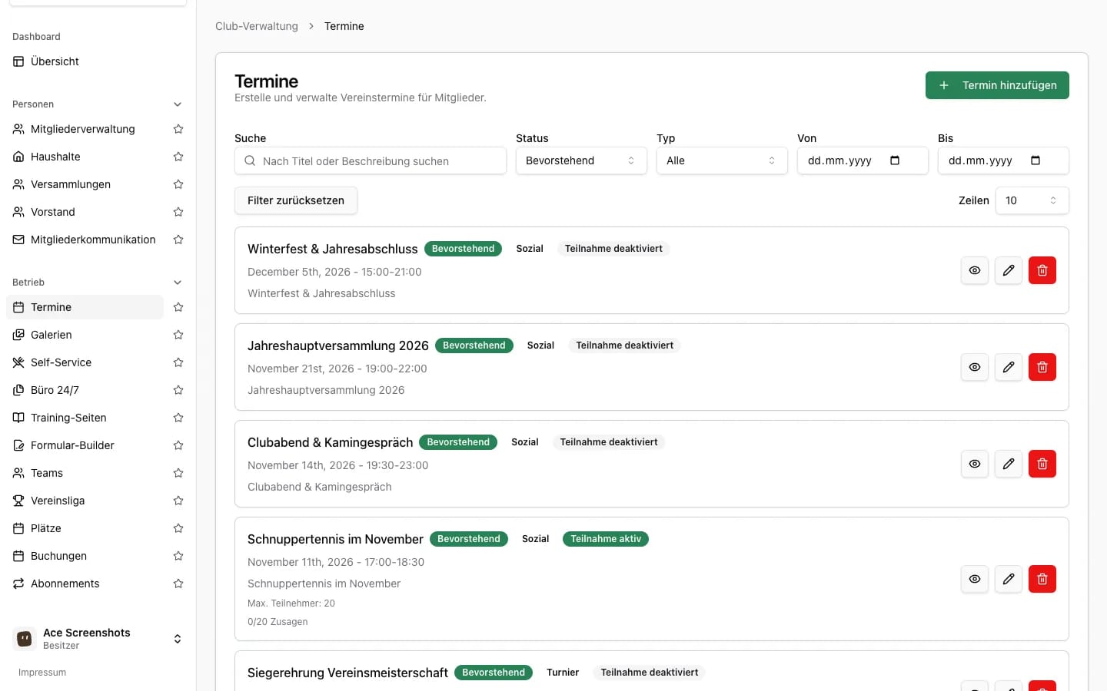Edit the Jahreshauptversammlung 2026 event
Viewport: 1107px width, 691px height.
point(1009,367)
